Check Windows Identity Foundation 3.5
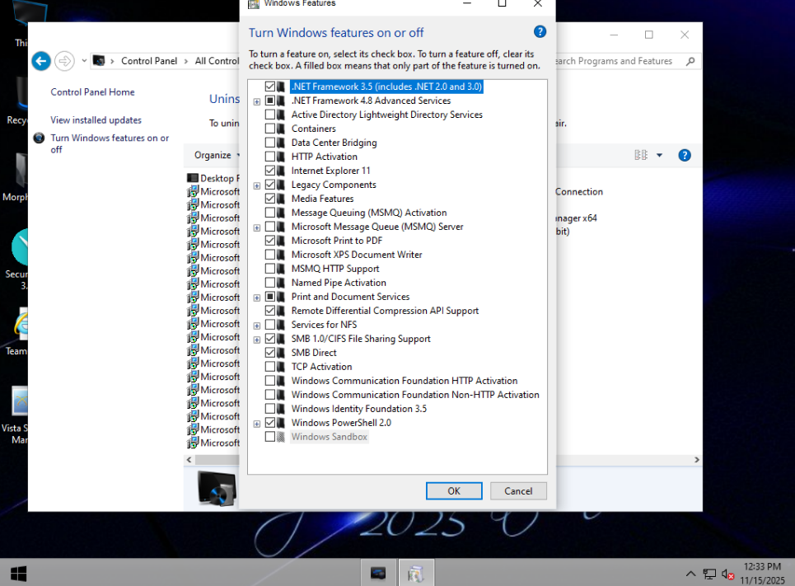This screenshot has width=795, height=586. (270, 409)
